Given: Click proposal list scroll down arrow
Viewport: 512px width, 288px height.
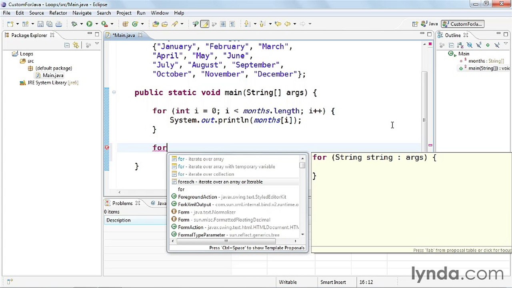Looking at the screenshot, I should 302,235.
